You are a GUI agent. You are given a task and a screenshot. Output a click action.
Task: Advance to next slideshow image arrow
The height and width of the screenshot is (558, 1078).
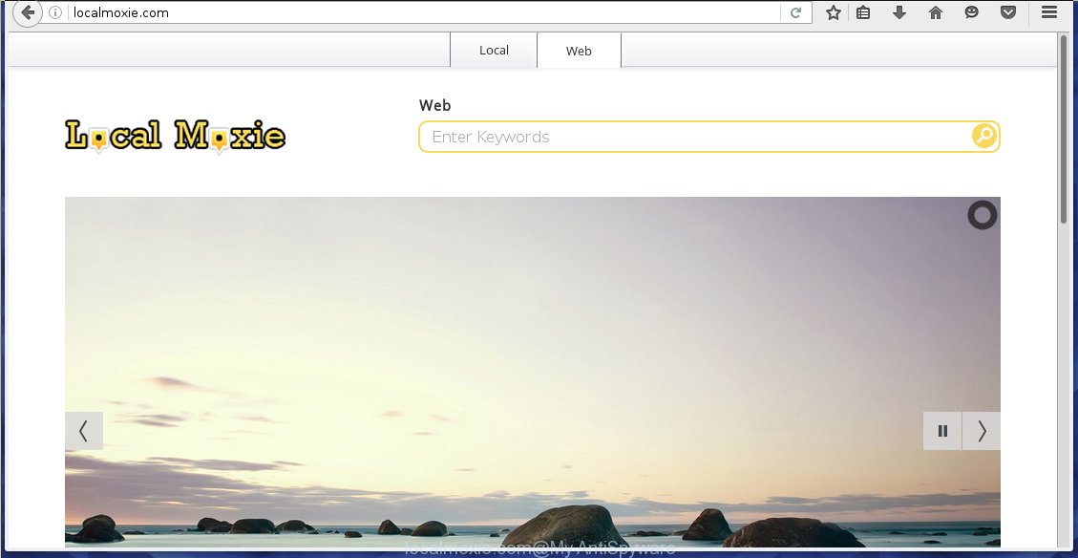(982, 431)
